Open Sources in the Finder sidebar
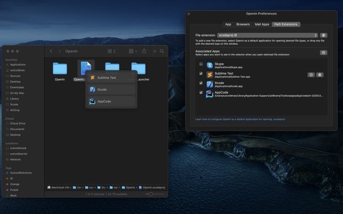This screenshot has height=214, width=343. 15,76
